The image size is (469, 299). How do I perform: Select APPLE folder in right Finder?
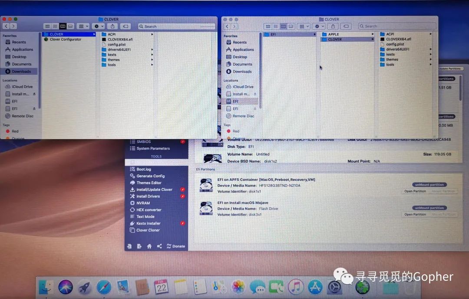tap(347, 34)
